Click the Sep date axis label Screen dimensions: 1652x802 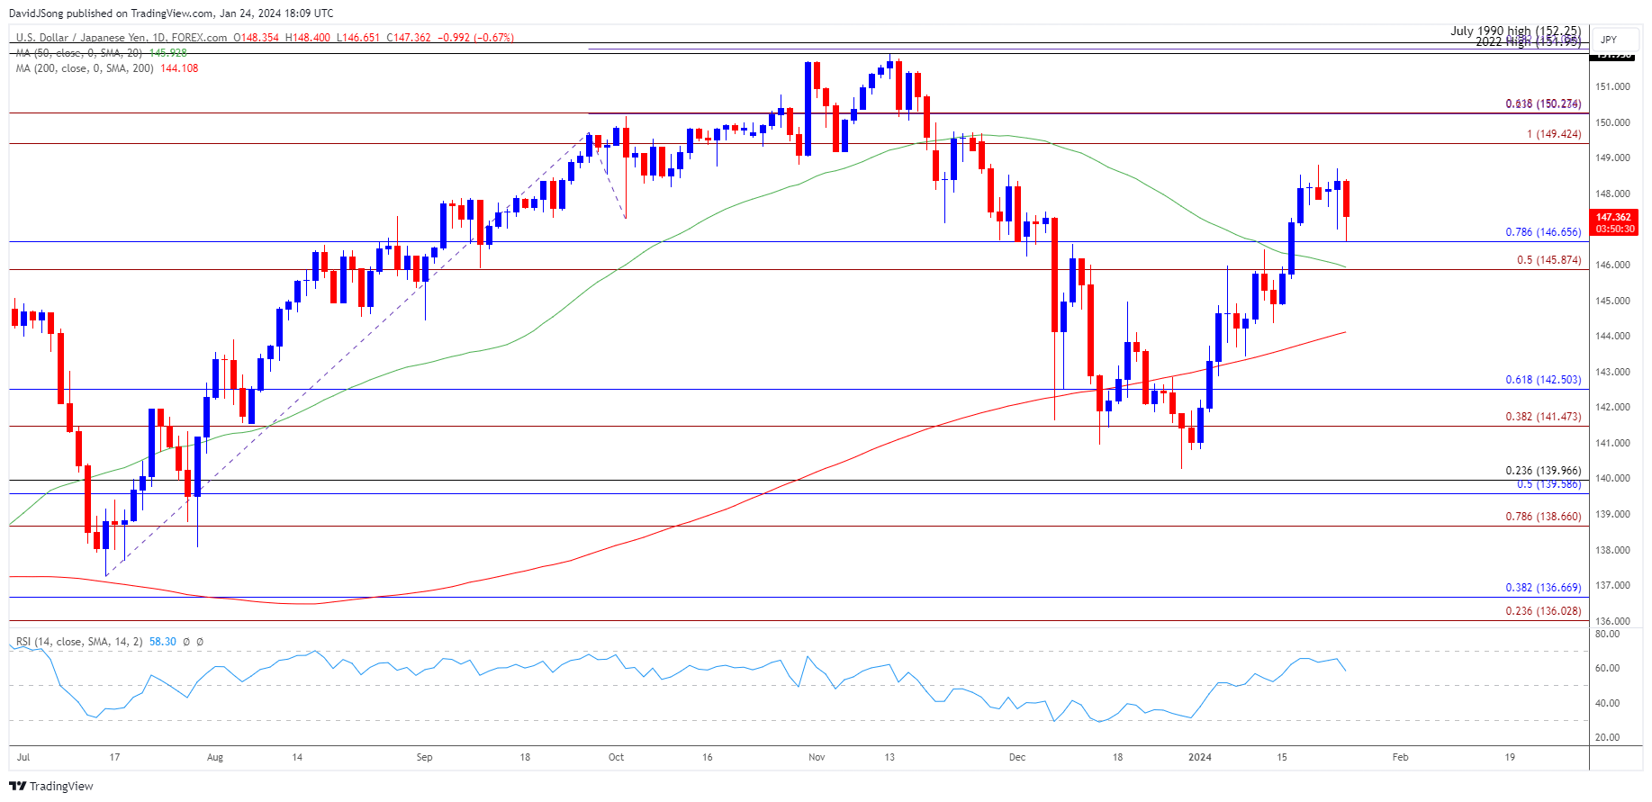coord(425,757)
